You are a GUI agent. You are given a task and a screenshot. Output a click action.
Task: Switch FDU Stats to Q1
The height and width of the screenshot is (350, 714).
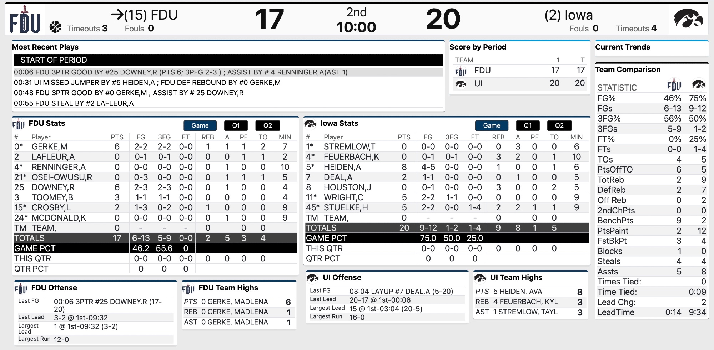[236, 125]
